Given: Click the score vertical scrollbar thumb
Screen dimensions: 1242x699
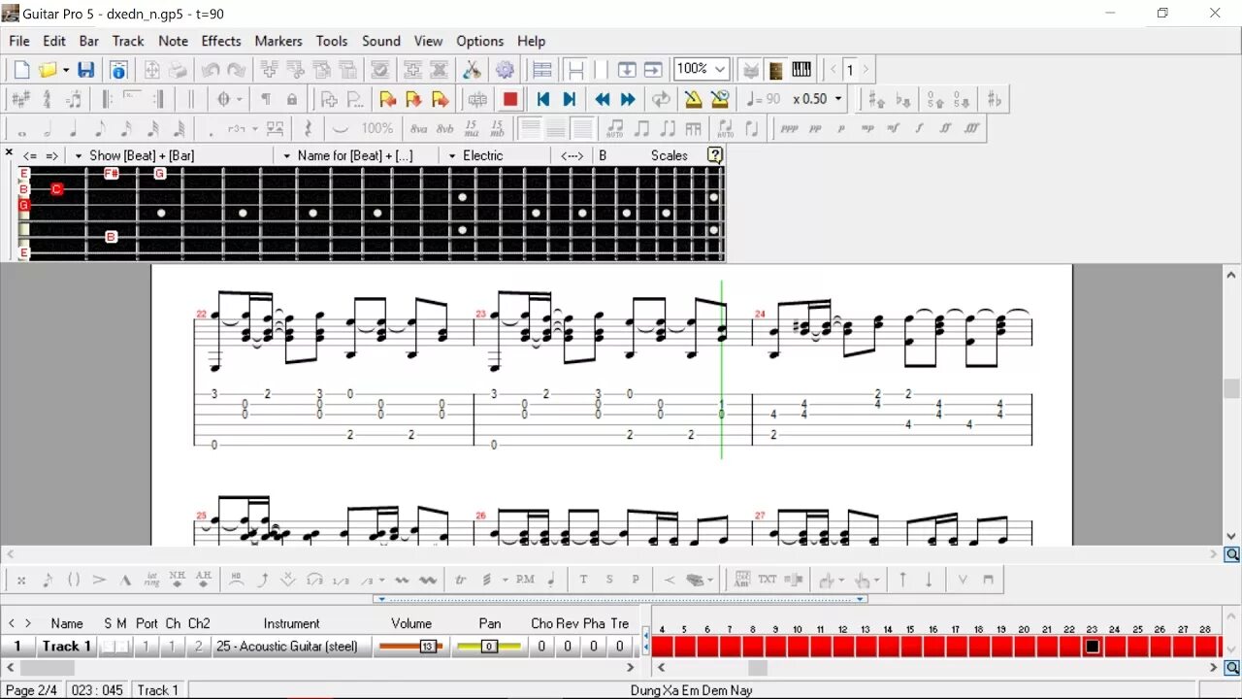Looking at the screenshot, I should pyautogui.click(x=1231, y=388).
